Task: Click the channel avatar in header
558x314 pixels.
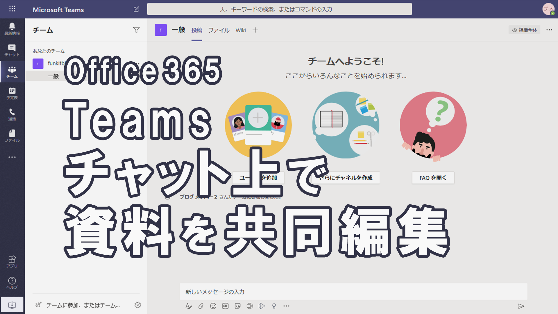Action: click(x=161, y=30)
